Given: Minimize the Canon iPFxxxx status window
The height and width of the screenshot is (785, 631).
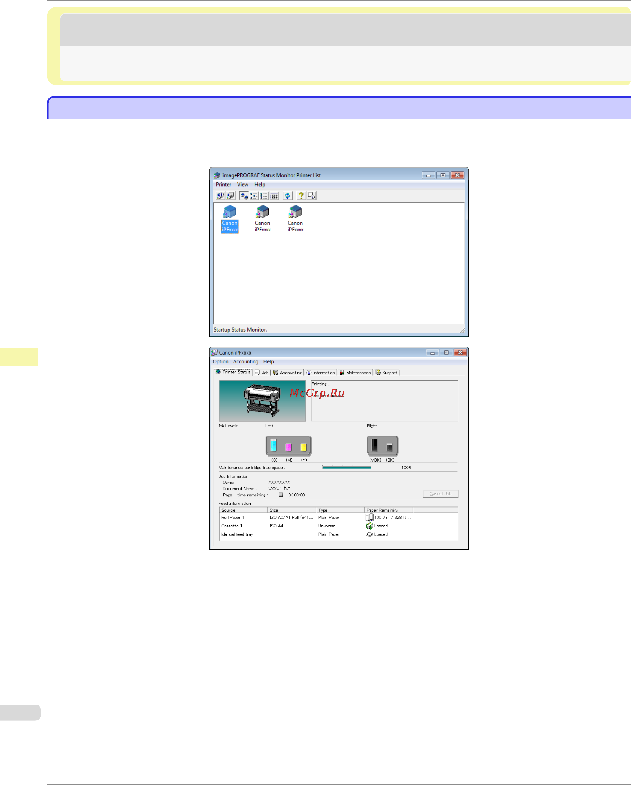Looking at the screenshot, I should click(x=432, y=353).
